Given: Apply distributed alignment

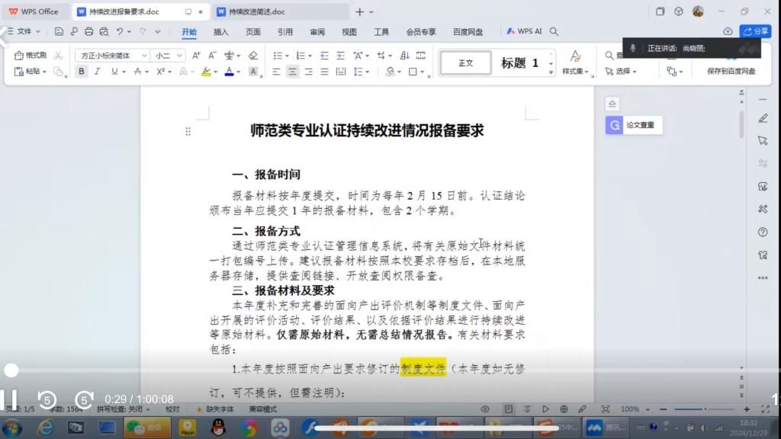Looking at the screenshot, I should [341, 72].
